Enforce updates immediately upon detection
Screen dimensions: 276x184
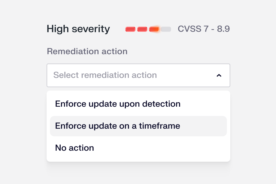click(x=118, y=104)
